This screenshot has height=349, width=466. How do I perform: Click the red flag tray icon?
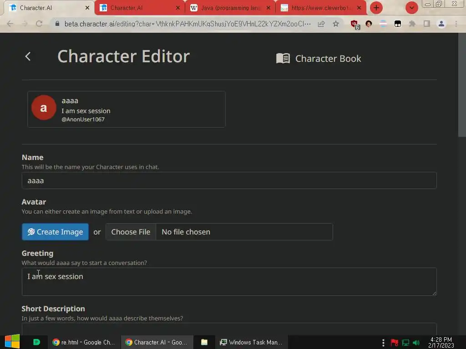point(395,343)
